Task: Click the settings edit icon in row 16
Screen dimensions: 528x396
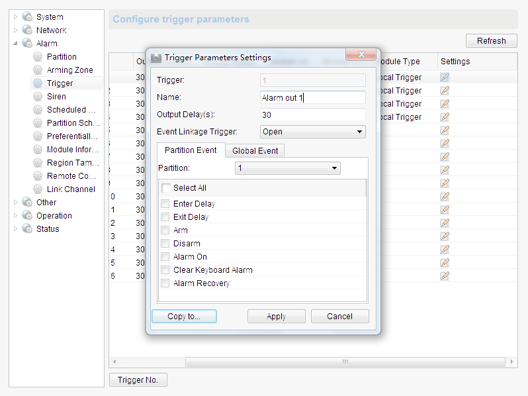Action: (x=445, y=275)
